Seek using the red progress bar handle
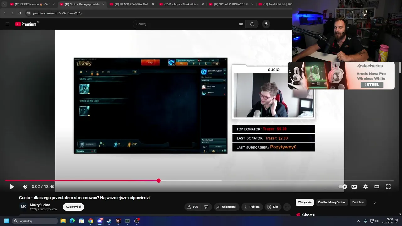The image size is (402, 226). [x=159, y=180]
